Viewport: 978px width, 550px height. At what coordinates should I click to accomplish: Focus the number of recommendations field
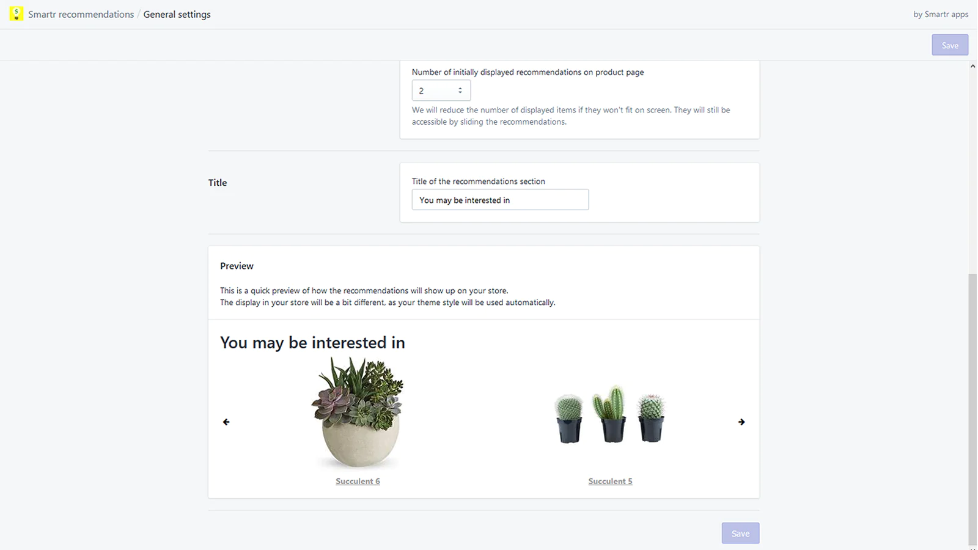435,90
